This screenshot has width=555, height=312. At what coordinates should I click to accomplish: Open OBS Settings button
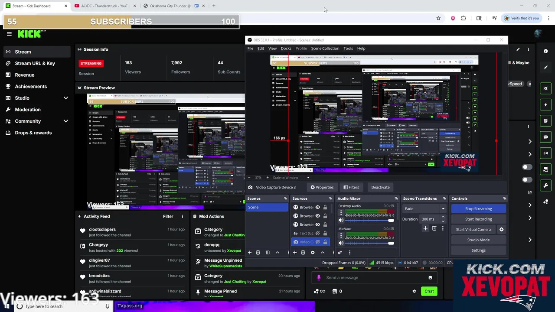pos(478,250)
